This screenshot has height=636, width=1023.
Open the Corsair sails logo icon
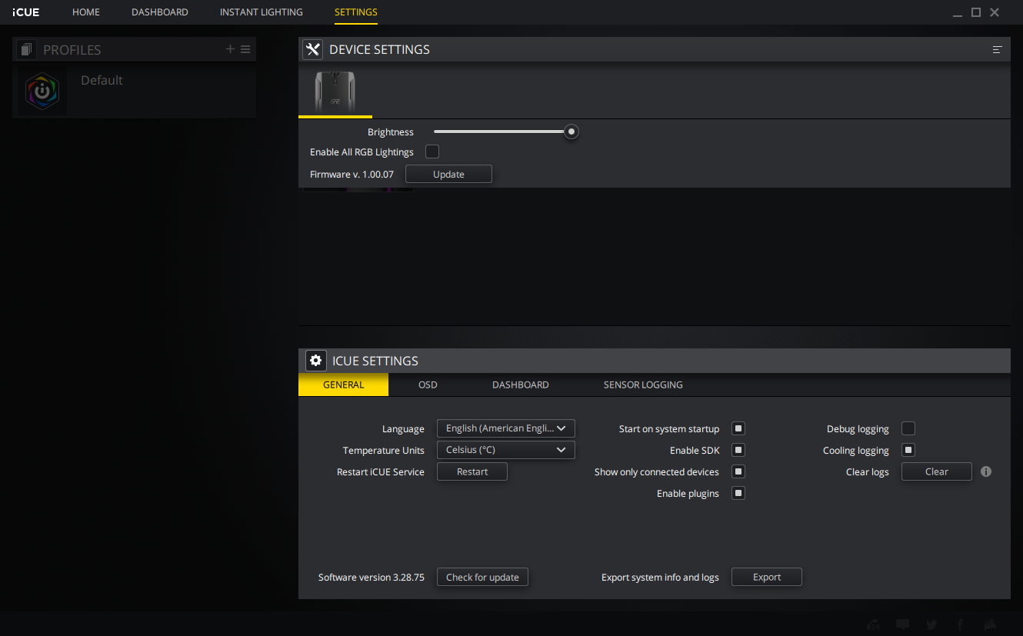point(991,624)
